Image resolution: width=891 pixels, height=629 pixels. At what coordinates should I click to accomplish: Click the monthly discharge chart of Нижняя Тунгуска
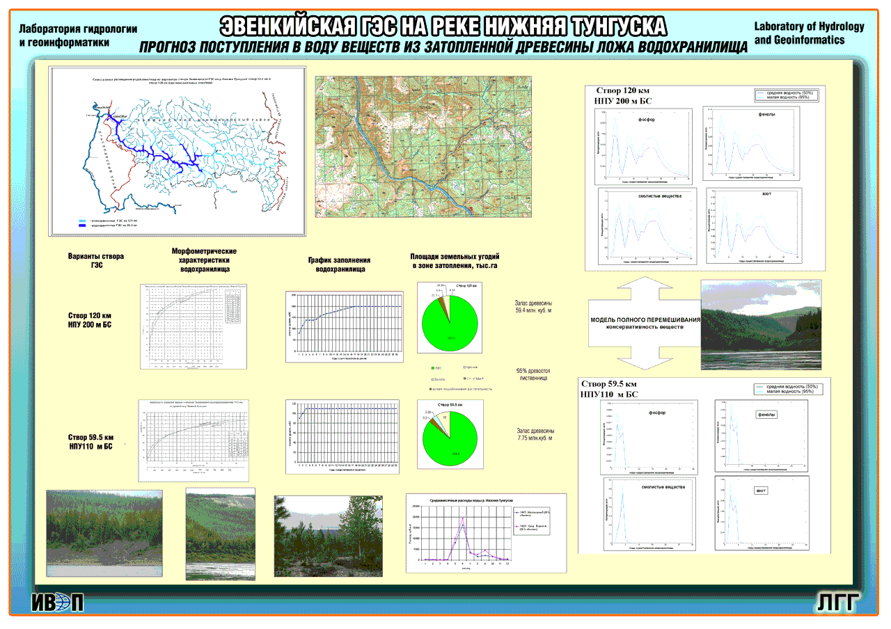click(486, 533)
